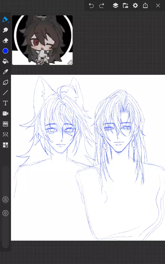This screenshot has width=165, height=264.
Task: Select the paint bucket fill tool
Action: [x=5, y=61]
